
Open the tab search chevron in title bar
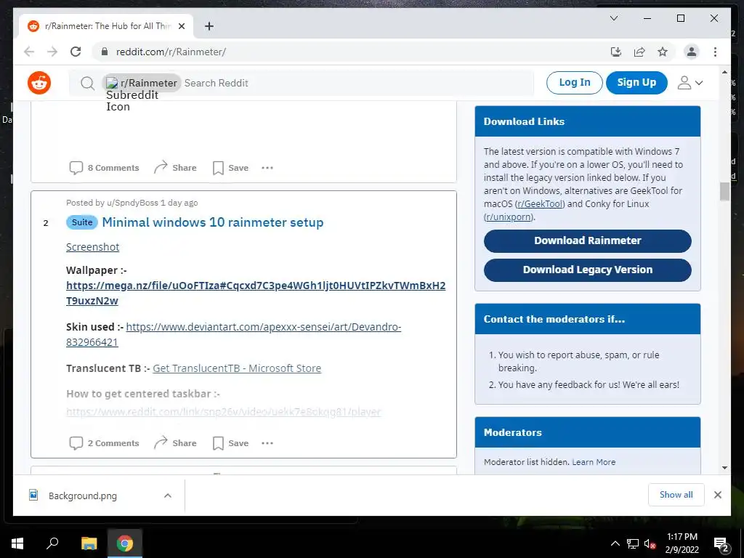(x=613, y=18)
